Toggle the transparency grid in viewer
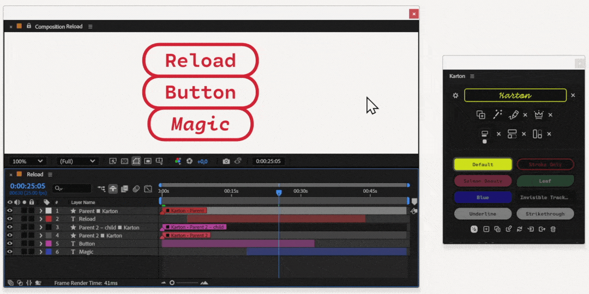 [x=124, y=161]
